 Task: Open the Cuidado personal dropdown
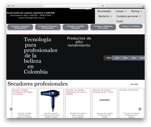coord(129,16)
